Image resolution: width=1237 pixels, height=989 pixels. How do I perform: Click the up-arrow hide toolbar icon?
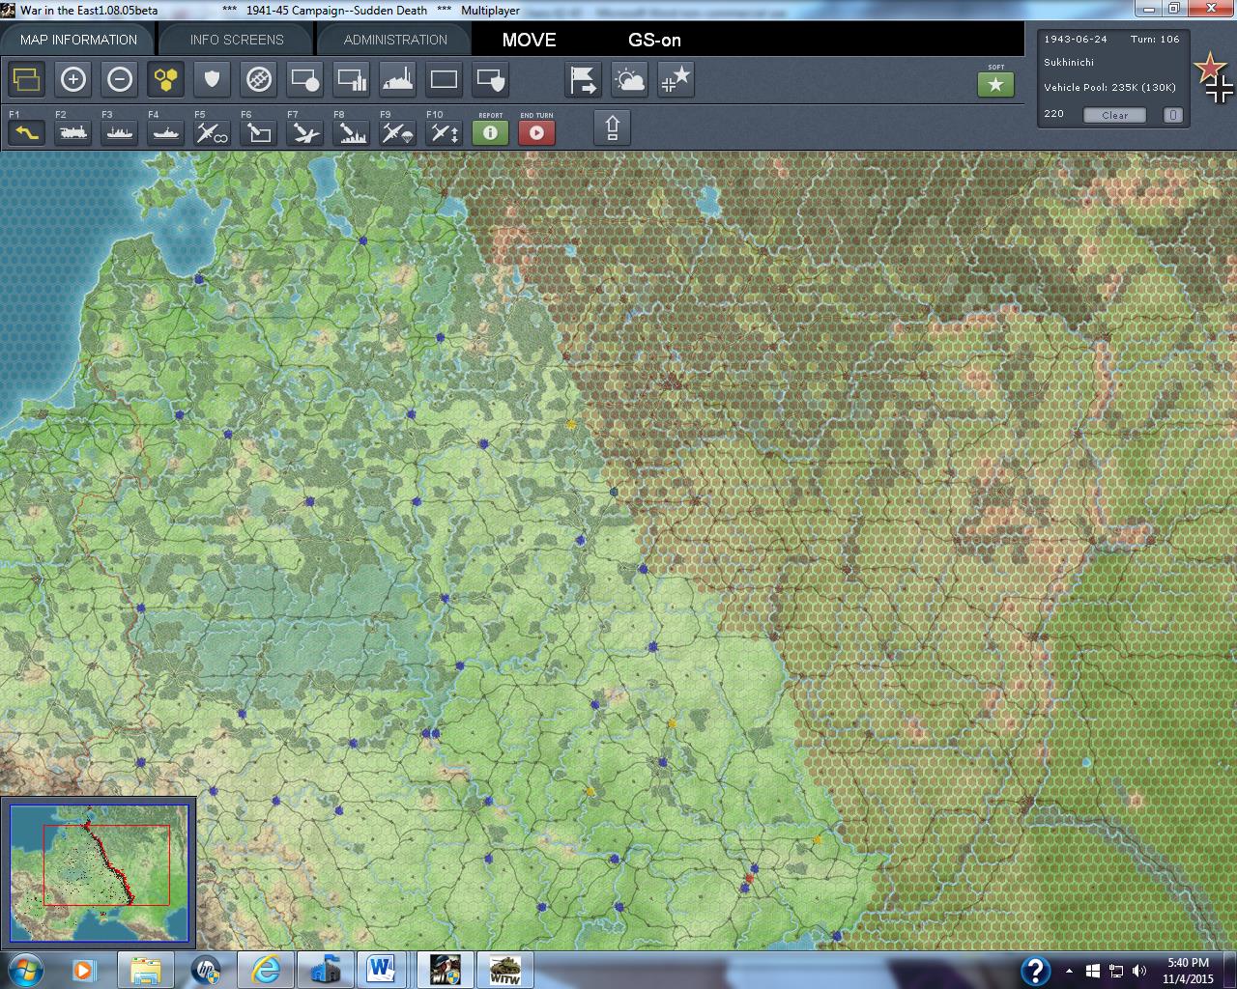coord(613,127)
